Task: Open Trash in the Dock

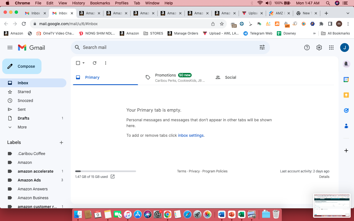Action: point(276,214)
